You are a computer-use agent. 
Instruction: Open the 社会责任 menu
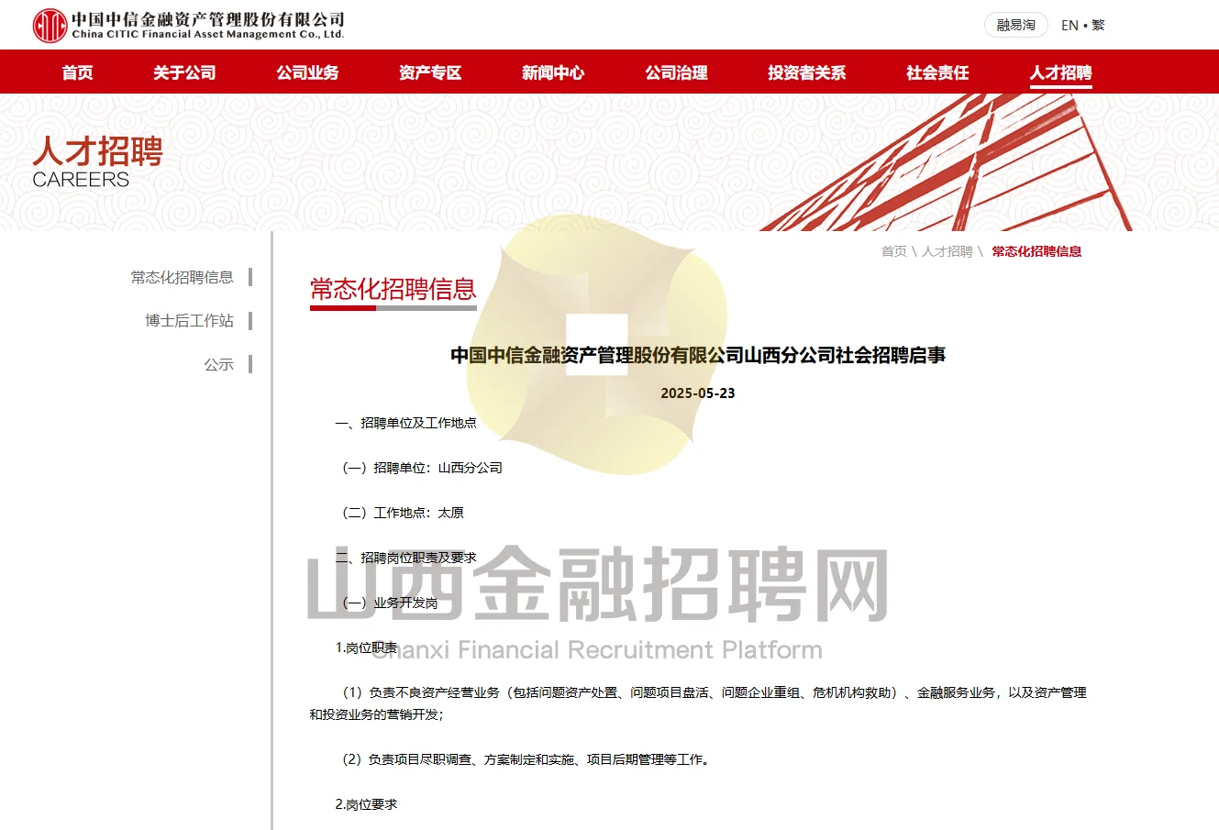point(937,72)
